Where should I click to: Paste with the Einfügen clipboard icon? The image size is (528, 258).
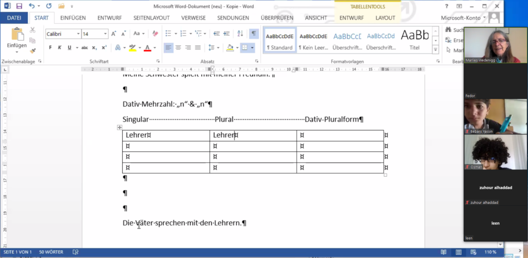coord(16,35)
